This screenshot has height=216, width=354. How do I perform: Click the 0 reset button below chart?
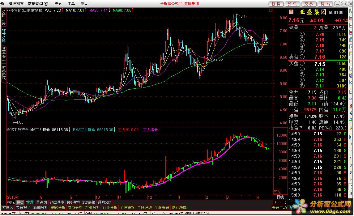(285, 202)
